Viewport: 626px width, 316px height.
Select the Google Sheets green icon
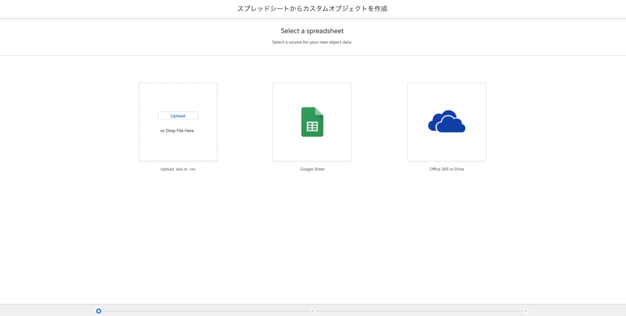pyautogui.click(x=312, y=122)
